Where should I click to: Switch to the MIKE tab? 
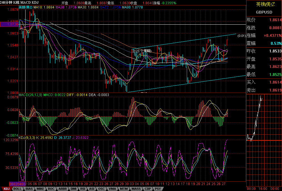click(x=41, y=189)
